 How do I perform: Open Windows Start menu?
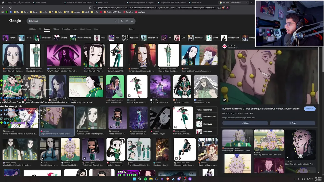[134, 179]
